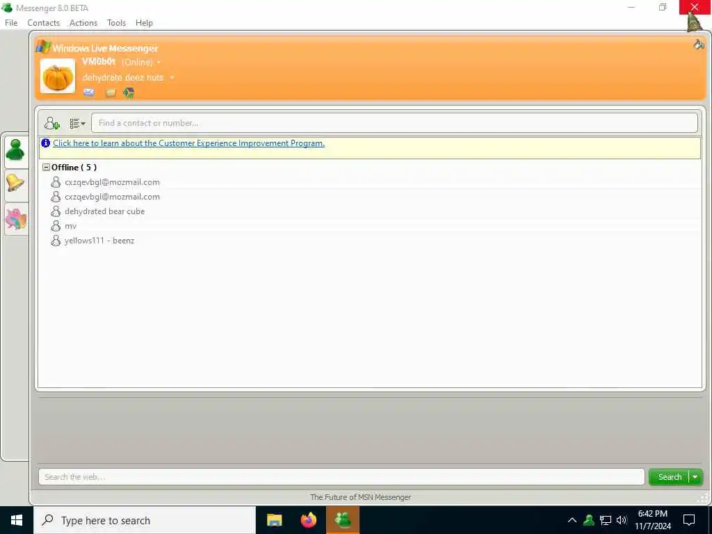
Task: Launch Firefox from the taskbar
Action: 309,520
